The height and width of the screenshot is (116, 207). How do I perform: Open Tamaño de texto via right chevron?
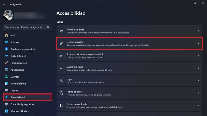coord(198,31)
